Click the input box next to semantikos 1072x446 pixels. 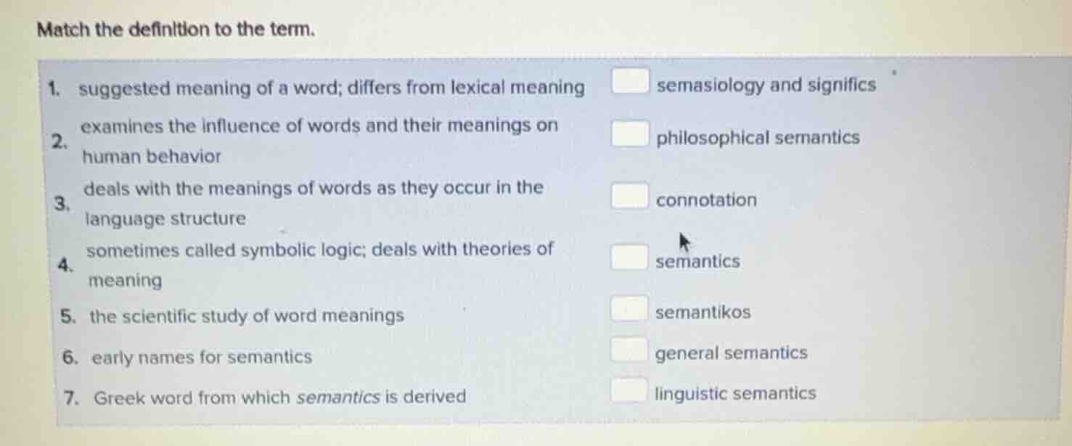tap(629, 310)
